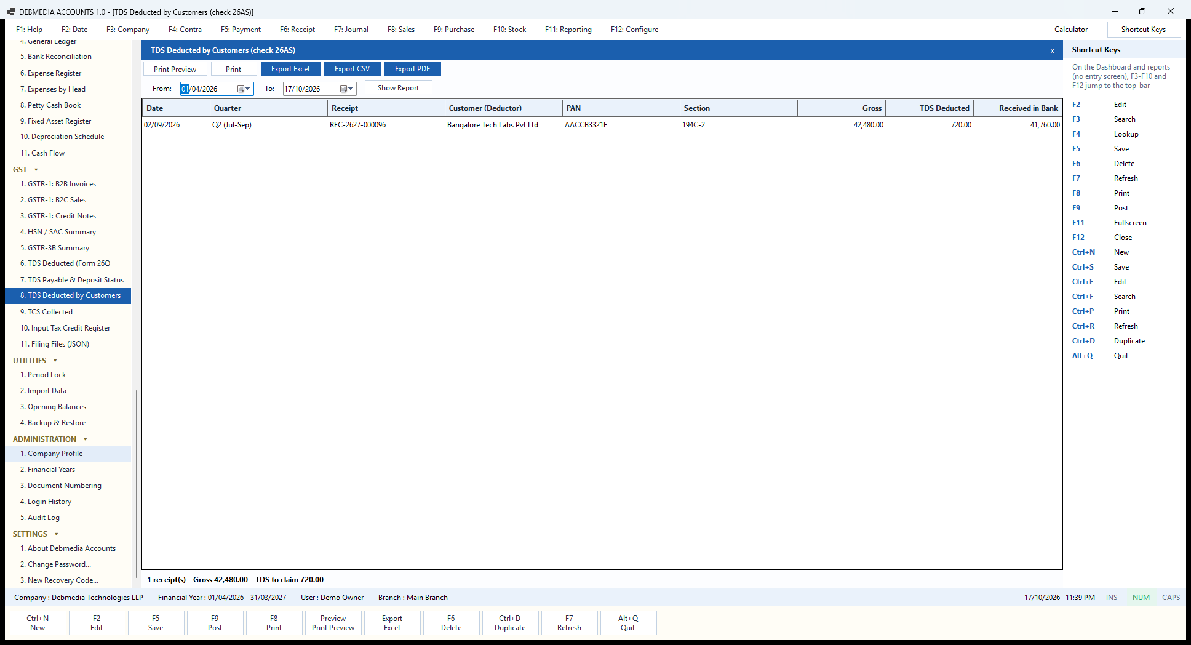Collapse the UTILITIES section arrow
The width and height of the screenshot is (1191, 645).
(55, 361)
